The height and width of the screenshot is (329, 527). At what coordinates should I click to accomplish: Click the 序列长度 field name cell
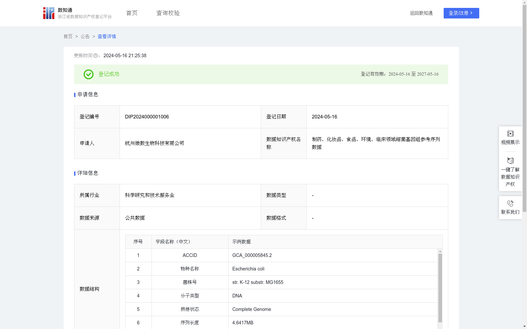click(190, 323)
